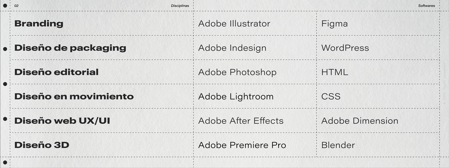The height and width of the screenshot is (168, 449).
Task: Select Diseño en movimiento
Action: [74, 96]
